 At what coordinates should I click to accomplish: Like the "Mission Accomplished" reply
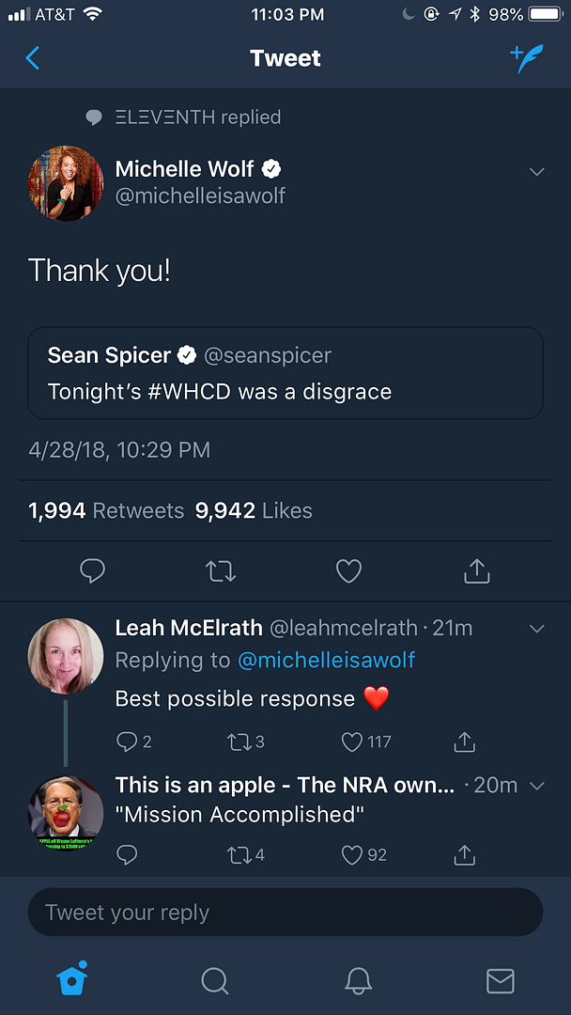pos(353,855)
